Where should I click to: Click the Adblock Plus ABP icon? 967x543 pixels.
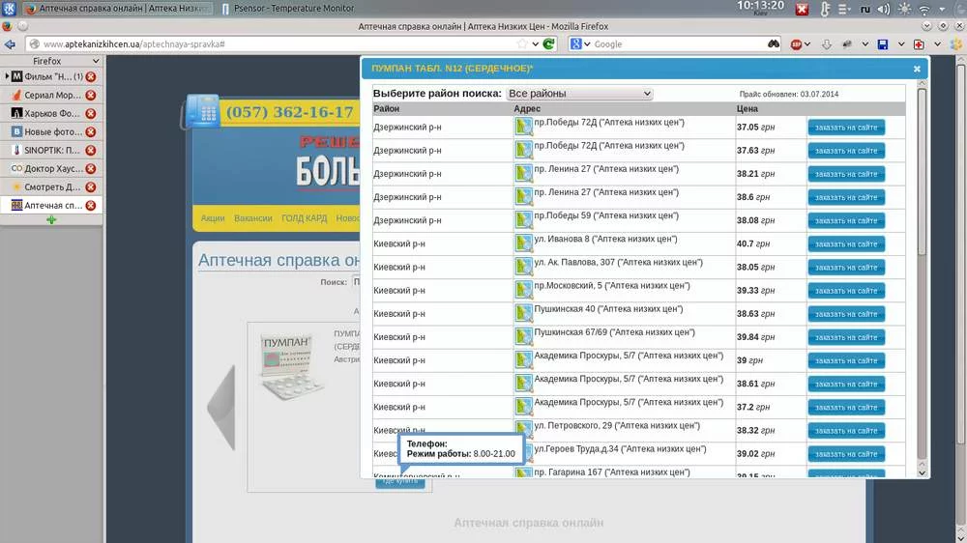[796, 44]
